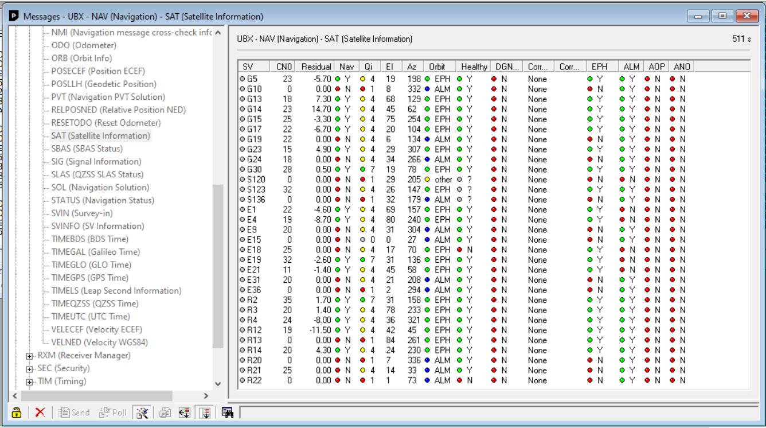Click the binoculars find icon in toolbar
The height and width of the screenshot is (428, 766).
coord(227,413)
